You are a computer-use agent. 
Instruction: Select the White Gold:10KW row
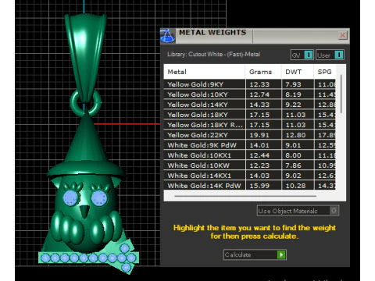(x=249, y=165)
